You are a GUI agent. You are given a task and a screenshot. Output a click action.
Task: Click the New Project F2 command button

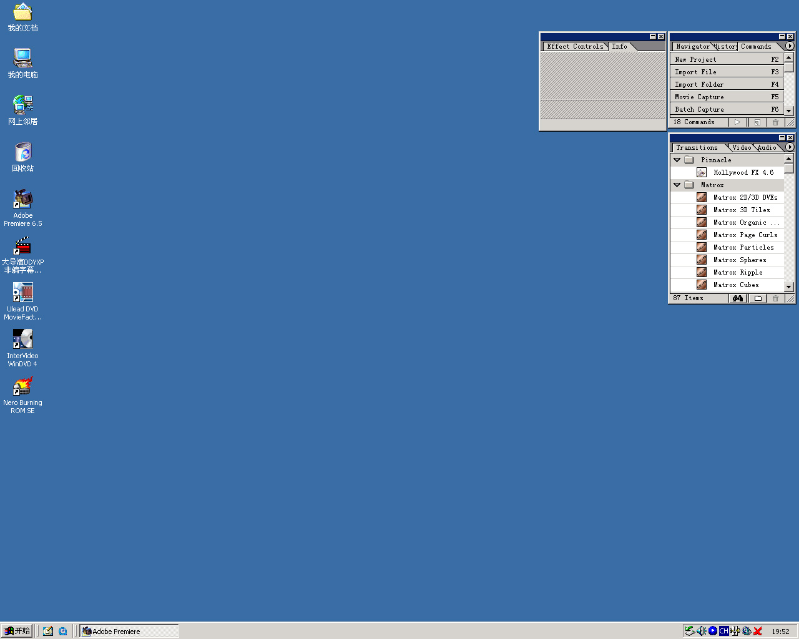[x=727, y=59]
